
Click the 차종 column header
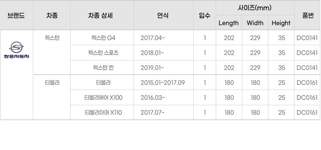[x=52, y=15]
